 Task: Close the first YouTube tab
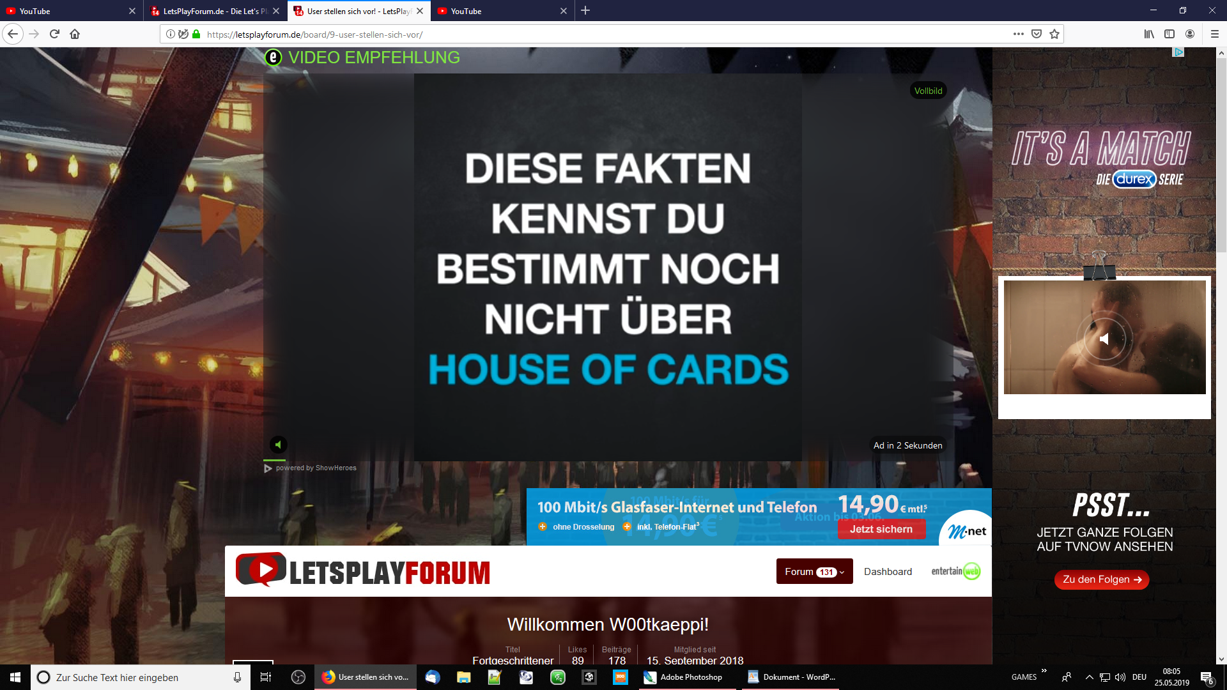click(132, 11)
